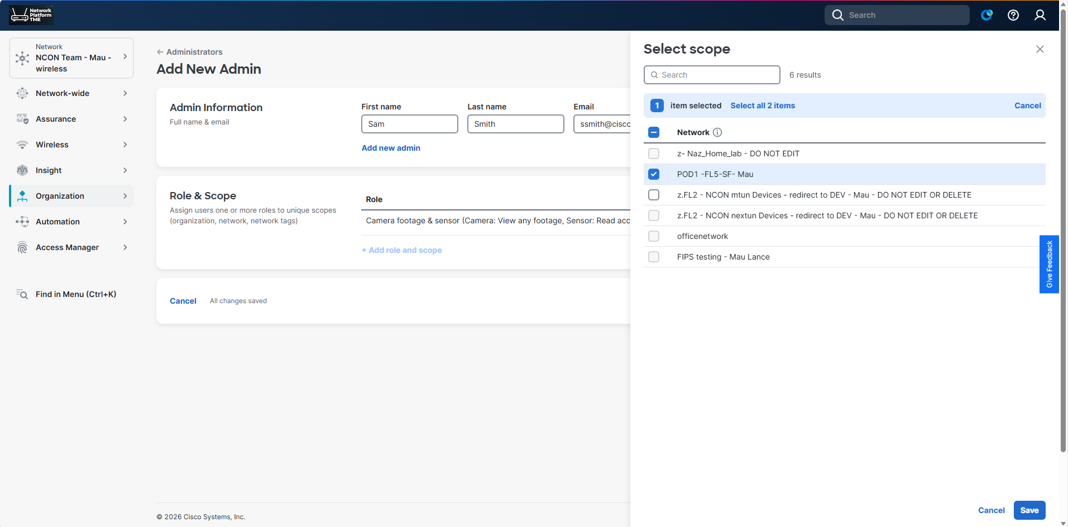
Task: Click the Network Platform TME logo
Action: [x=31, y=15]
